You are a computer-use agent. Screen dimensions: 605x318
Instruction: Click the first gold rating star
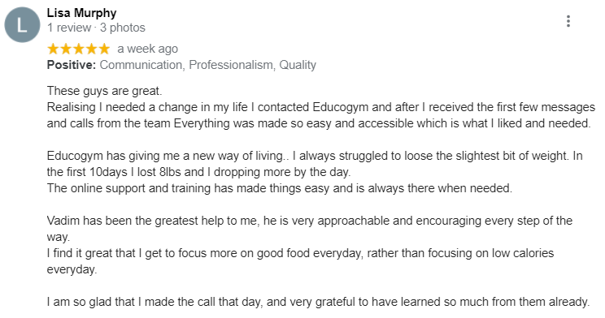click(53, 49)
